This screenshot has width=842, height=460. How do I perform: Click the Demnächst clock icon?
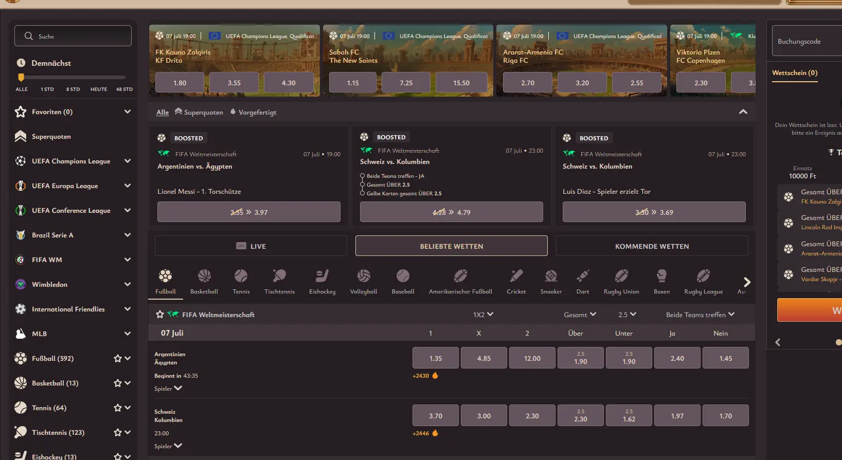[21, 63]
